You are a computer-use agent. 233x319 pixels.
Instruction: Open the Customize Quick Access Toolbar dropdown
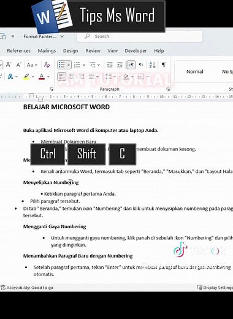click(13, 36)
